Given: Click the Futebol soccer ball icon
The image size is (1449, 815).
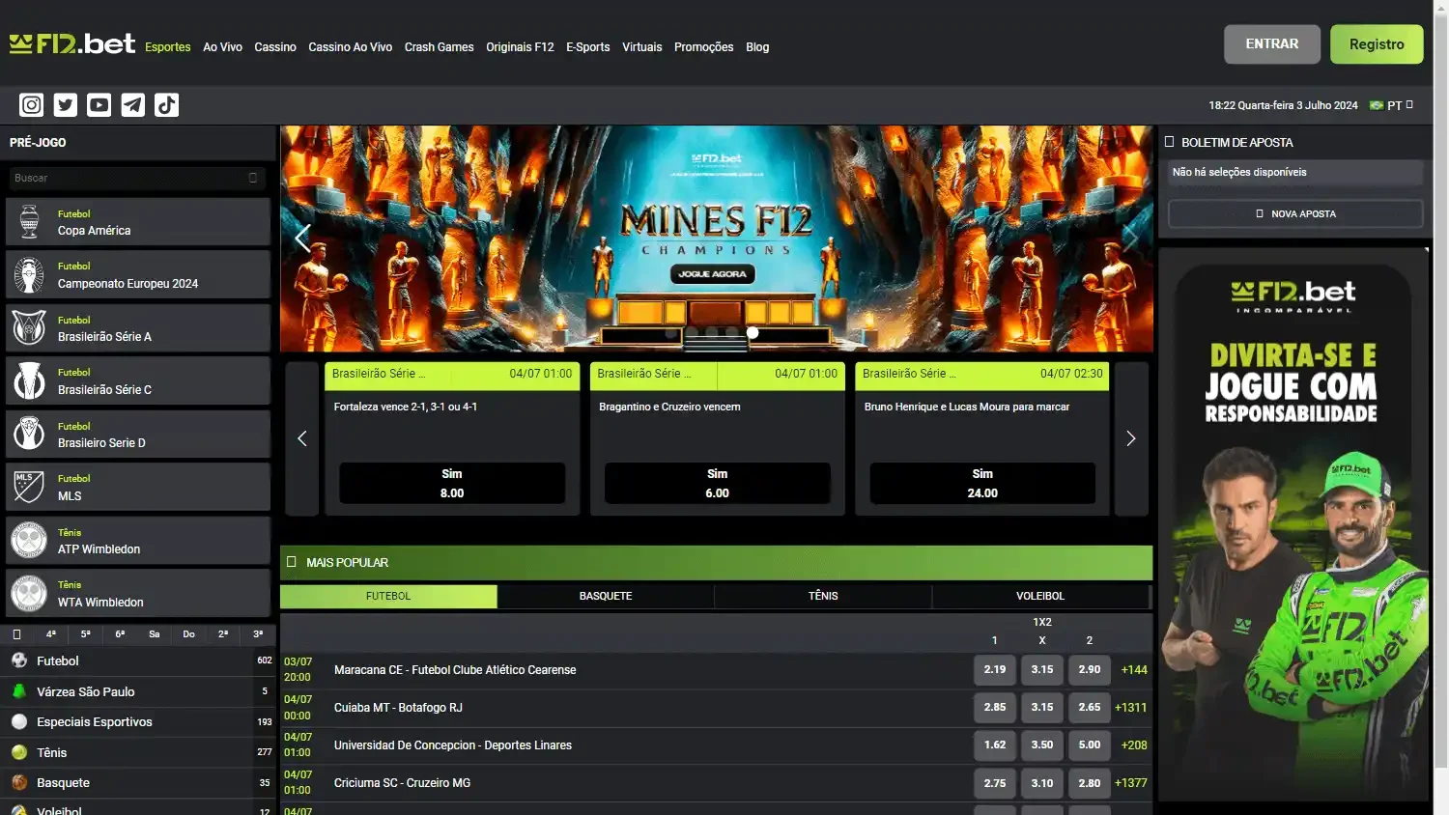Looking at the screenshot, I should pos(19,660).
